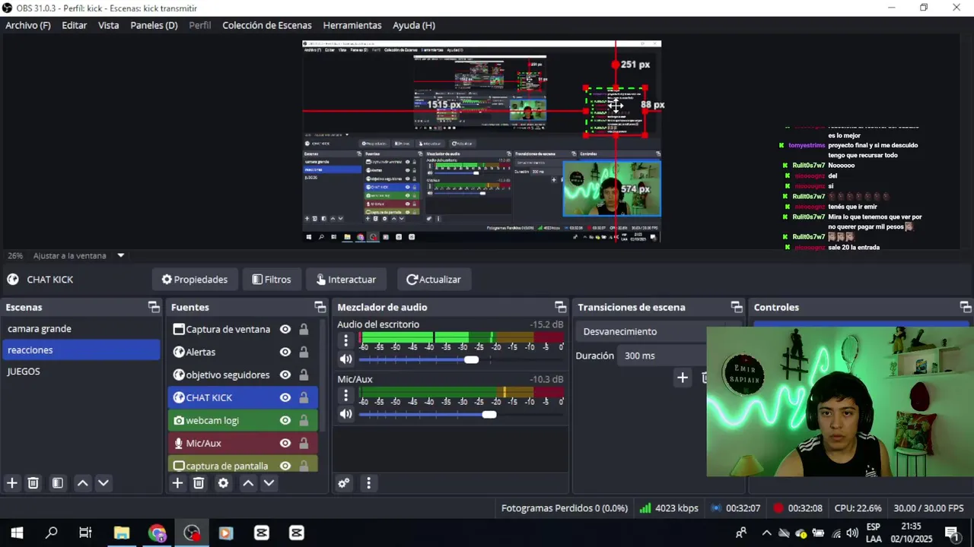Select camara grande scene
This screenshot has width=974, height=547.
81,329
